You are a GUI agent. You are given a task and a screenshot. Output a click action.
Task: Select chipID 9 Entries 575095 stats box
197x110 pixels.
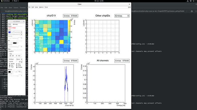click(x=71, y=16)
